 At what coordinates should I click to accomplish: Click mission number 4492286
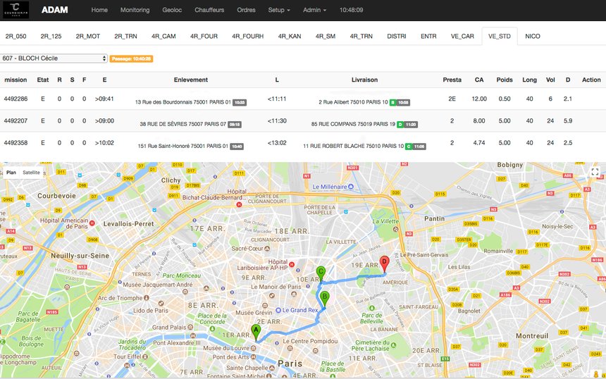coord(16,99)
